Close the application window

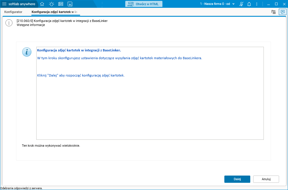coord(284,4)
